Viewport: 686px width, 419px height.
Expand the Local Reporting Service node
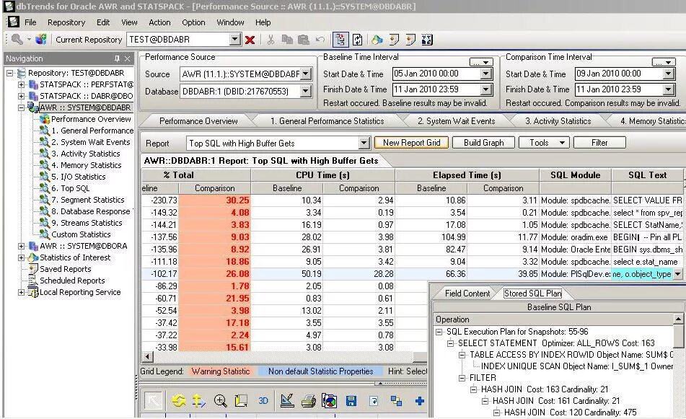tap(21, 292)
